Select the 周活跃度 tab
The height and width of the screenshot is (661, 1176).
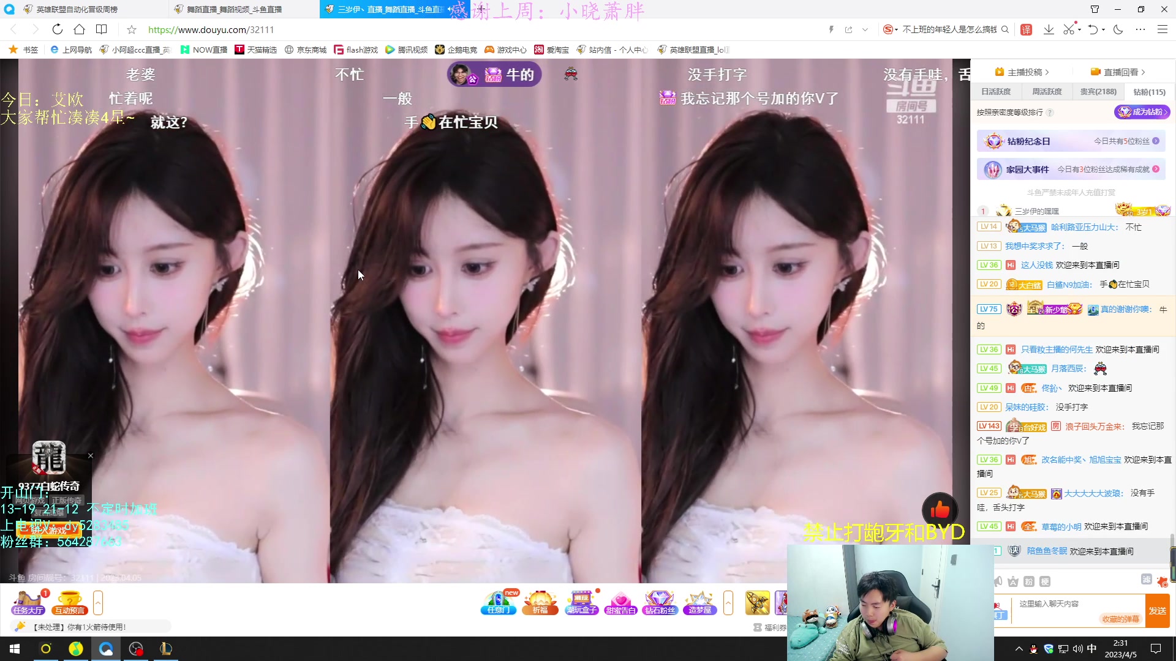pos(1047,92)
